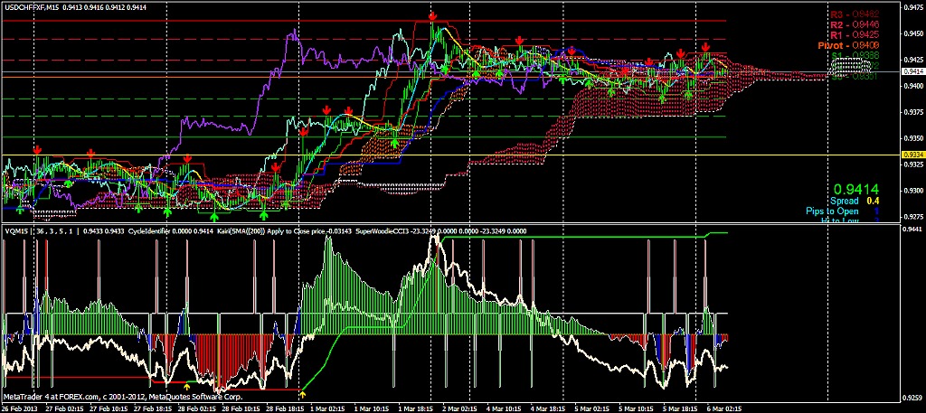Image resolution: width=926 pixels, height=413 pixels.
Task: Click the red sell arrow at the chart's highest peak
Action: click(433, 17)
